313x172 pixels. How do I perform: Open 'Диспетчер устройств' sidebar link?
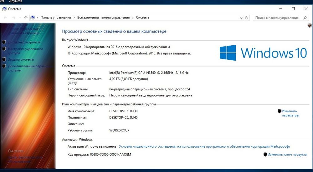pyautogui.click(x=24, y=42)
